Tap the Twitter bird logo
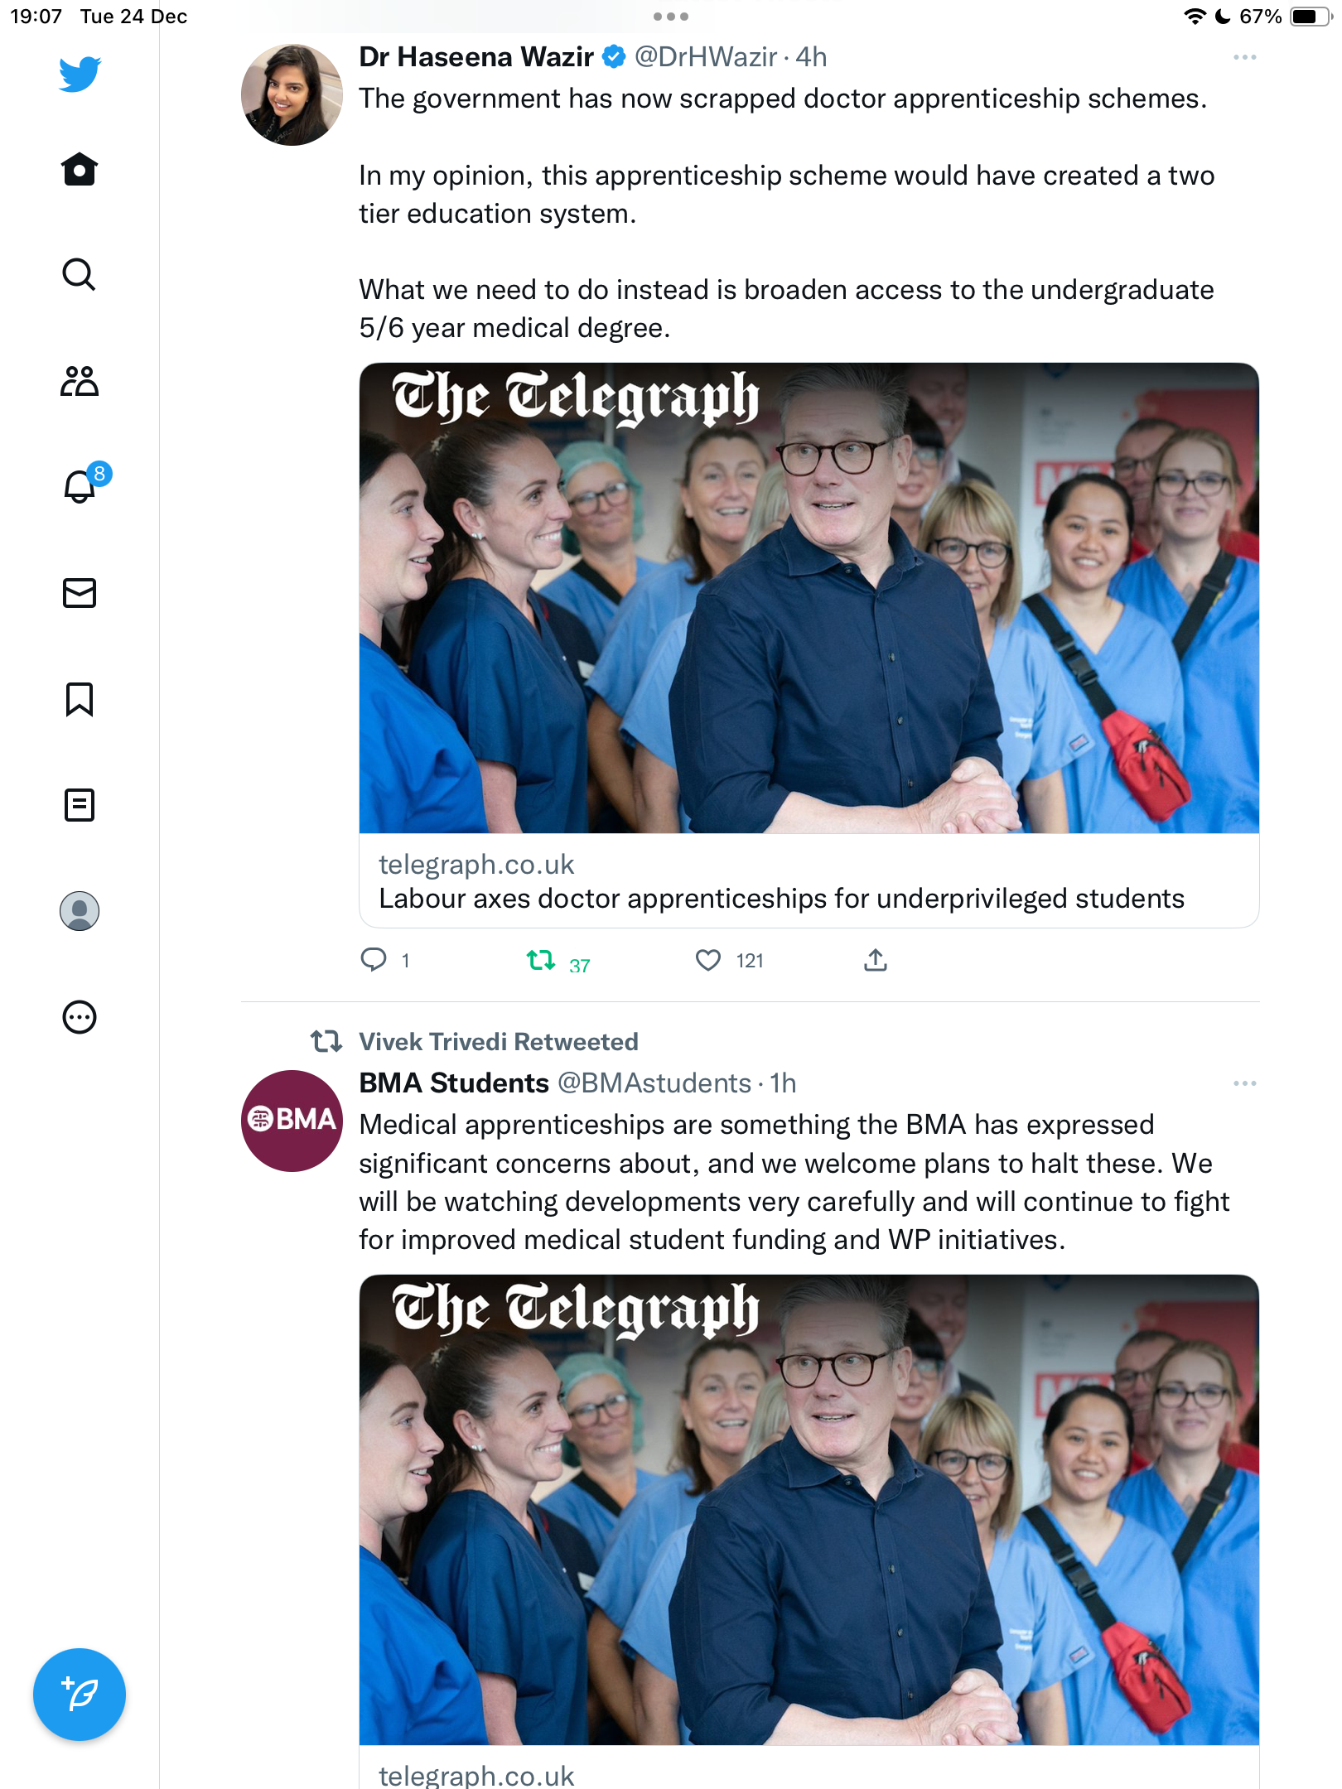Viewport: 1342px width, 1789px height. 80,73
